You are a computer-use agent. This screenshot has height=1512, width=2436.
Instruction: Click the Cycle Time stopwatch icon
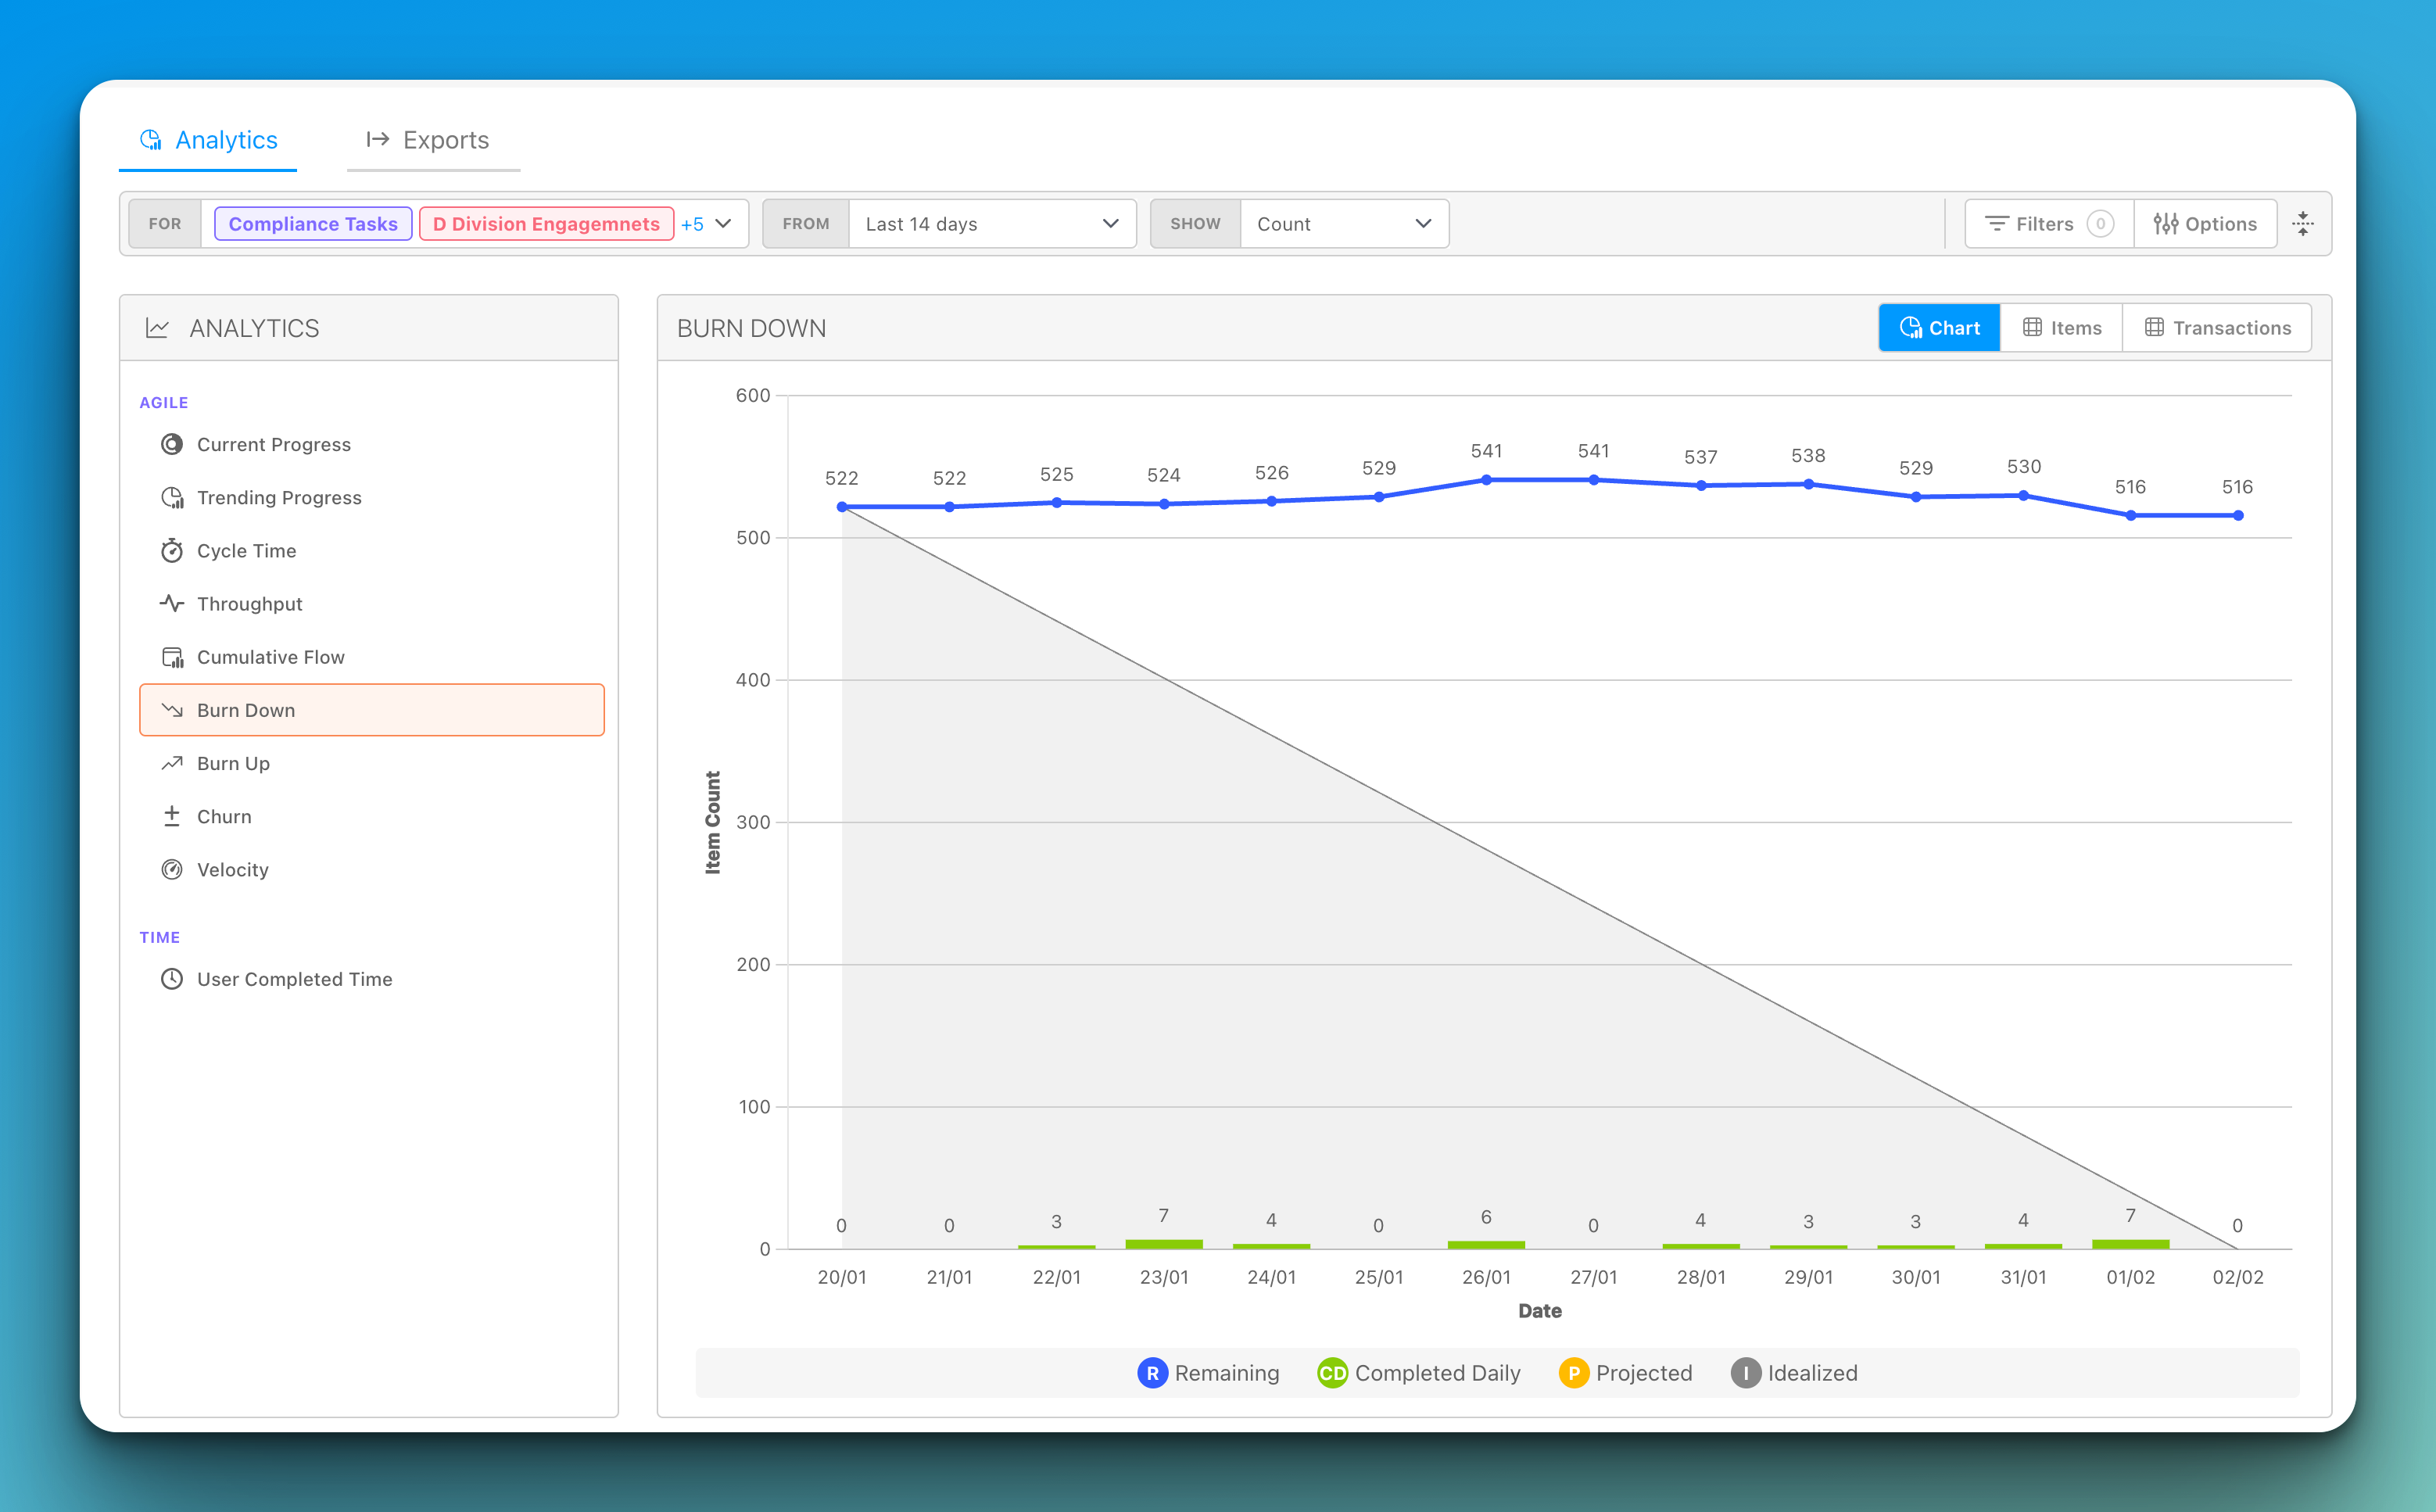point(172,551)
